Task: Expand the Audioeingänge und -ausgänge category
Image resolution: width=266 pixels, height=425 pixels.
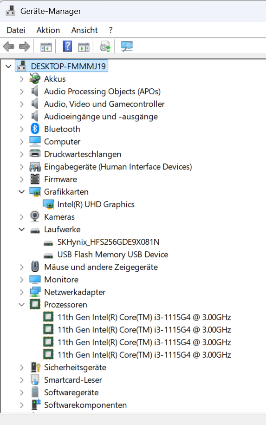Action: [22, 117]
